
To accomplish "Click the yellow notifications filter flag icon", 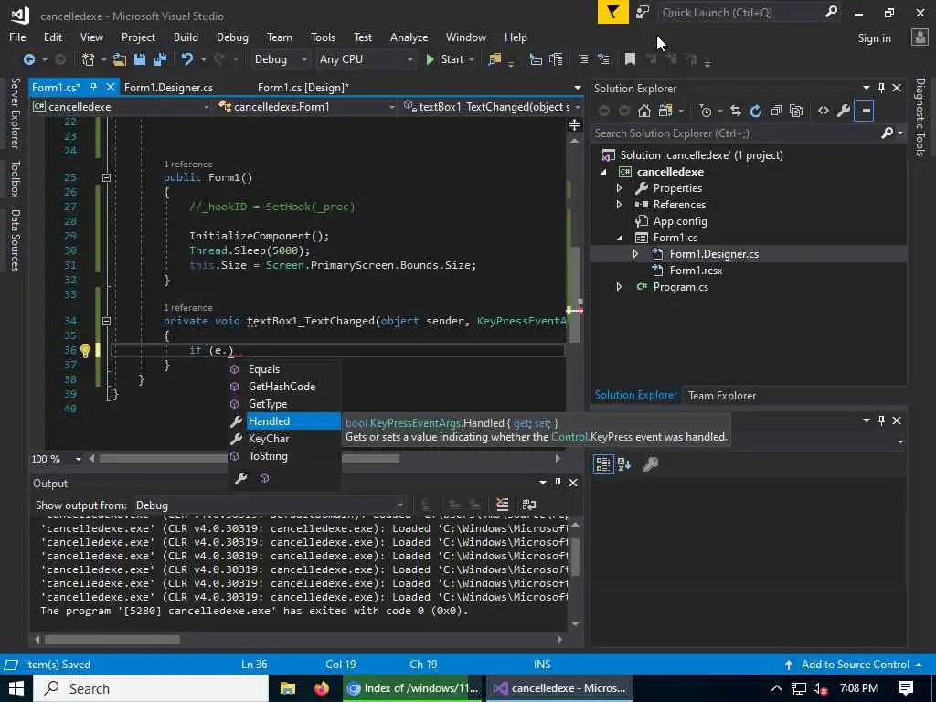I will [613, 13].
